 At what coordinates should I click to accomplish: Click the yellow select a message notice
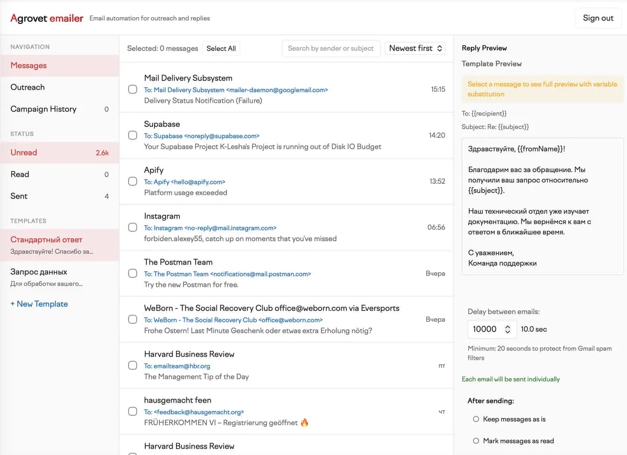coord(542,89)
